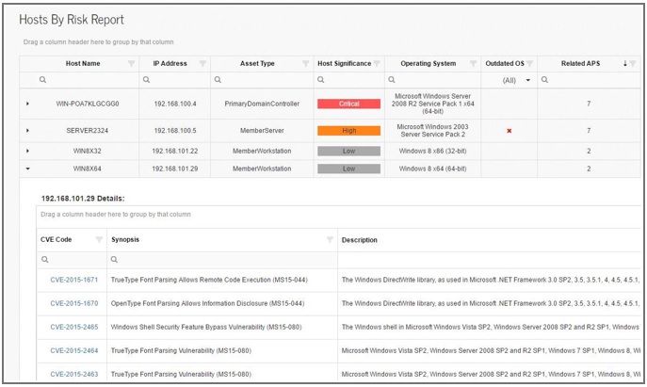Select the TrueType Font Parsing Allows Remote Code Execution synopsis
The image size is (647, 387).
pos(209,280)
